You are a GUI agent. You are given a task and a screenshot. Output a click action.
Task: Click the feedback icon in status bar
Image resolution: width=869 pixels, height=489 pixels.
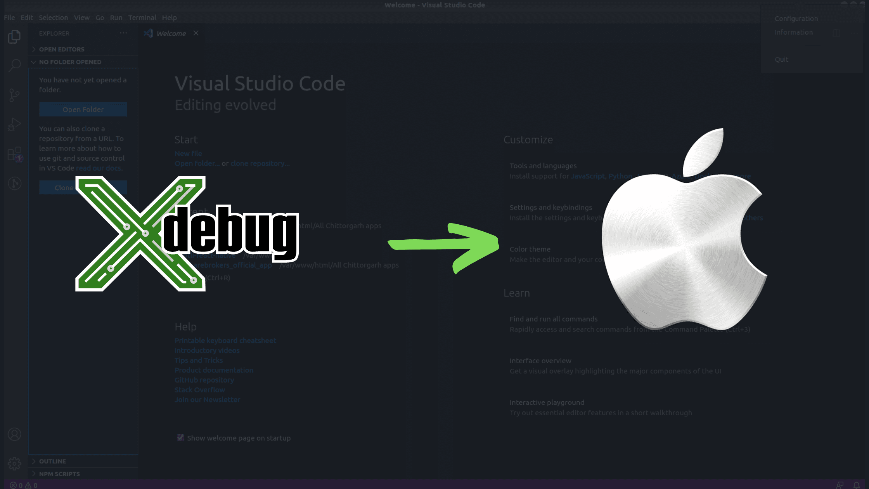pyautogui.click(x=840, y=485)
